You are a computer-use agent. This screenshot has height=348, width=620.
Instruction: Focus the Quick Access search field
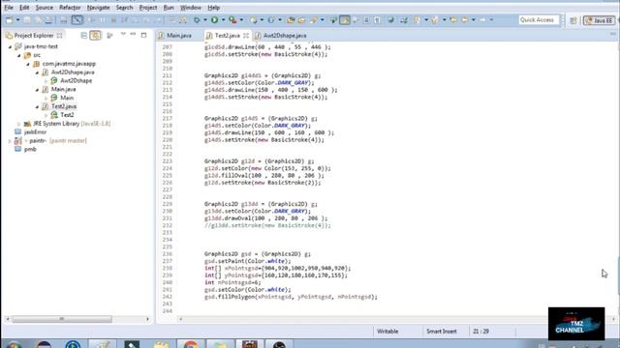pos(539,19)
